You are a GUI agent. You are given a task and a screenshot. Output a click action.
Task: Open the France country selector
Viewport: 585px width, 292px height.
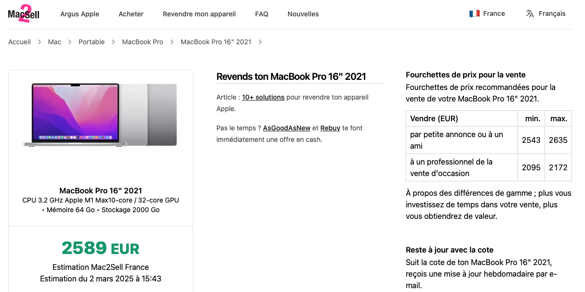[487, 13]
